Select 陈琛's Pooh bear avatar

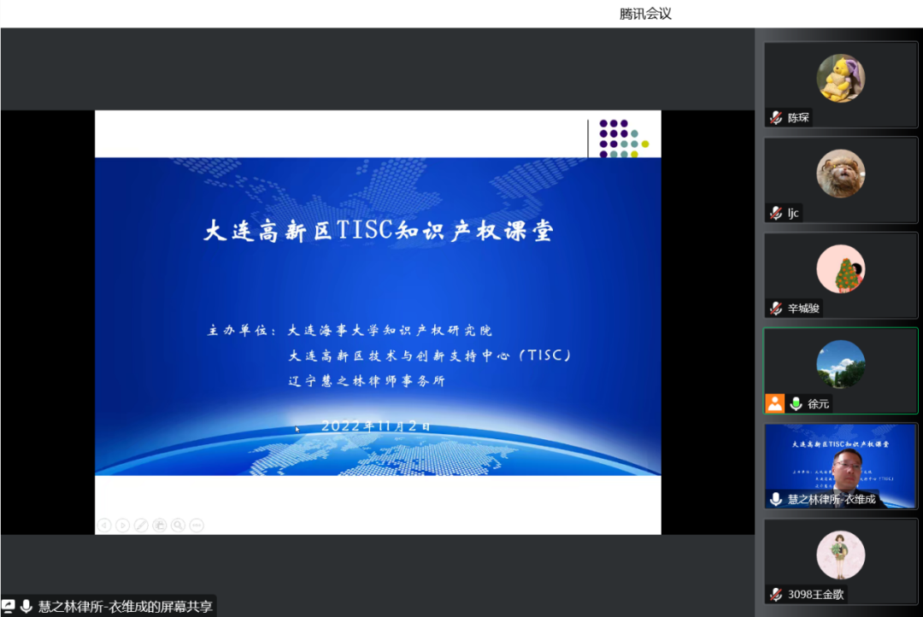[x=841, y=79]
